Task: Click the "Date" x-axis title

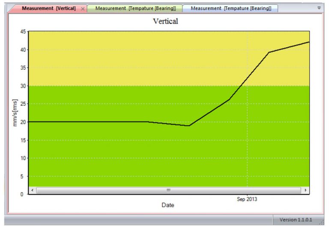Action: click(x=168, y=205)
